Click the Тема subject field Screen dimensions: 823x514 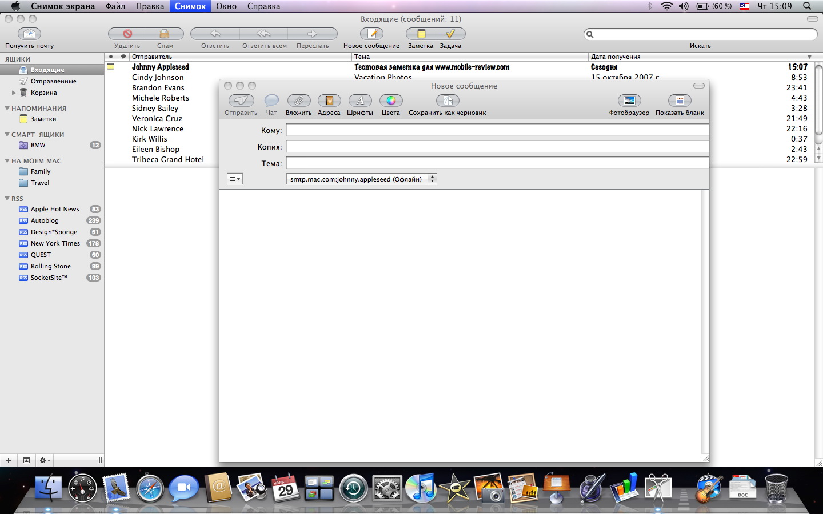(x=497, y=163)
